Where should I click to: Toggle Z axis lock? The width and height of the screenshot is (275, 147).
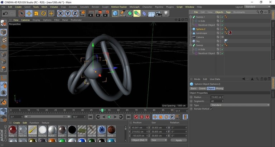(x=75, y=14)
